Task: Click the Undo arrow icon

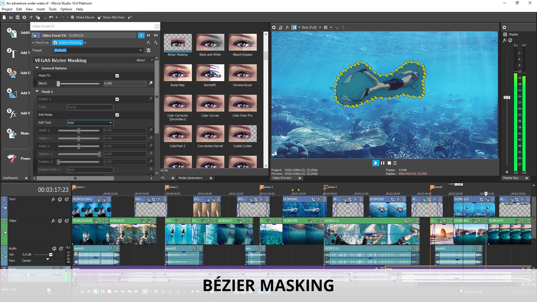Action: [x=51, y=17]
